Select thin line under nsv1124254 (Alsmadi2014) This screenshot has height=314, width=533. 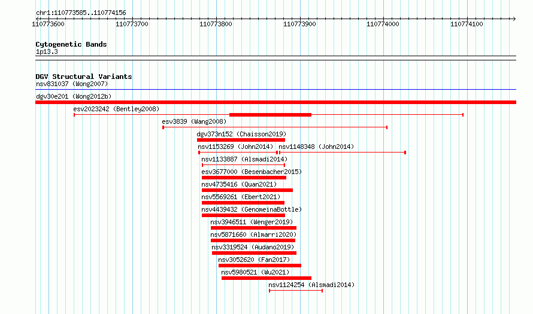(296, 291)
